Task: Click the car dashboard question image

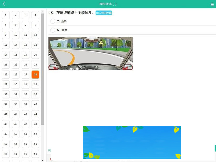Action: point(91,53)
